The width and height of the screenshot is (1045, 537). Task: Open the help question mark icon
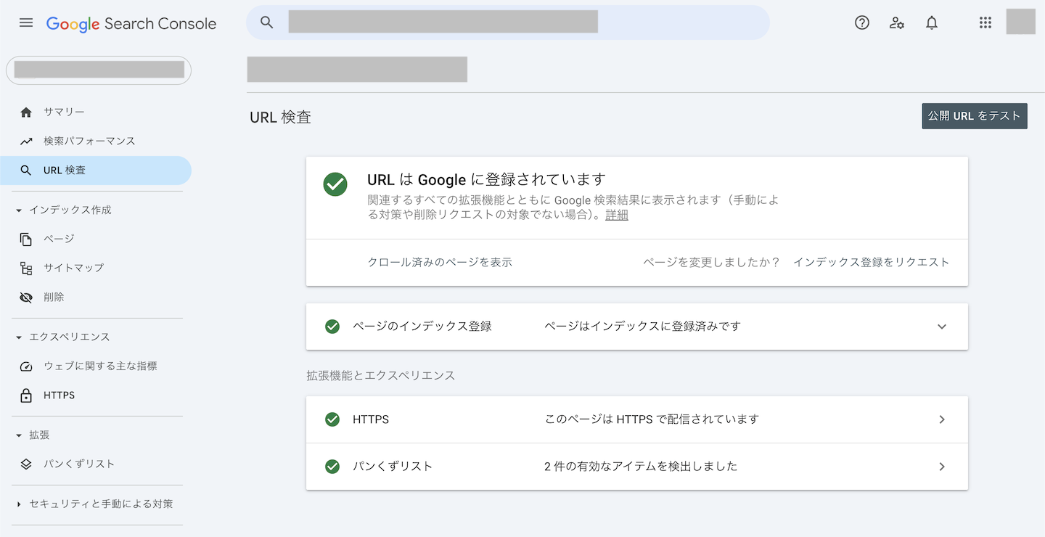point(862,22)
